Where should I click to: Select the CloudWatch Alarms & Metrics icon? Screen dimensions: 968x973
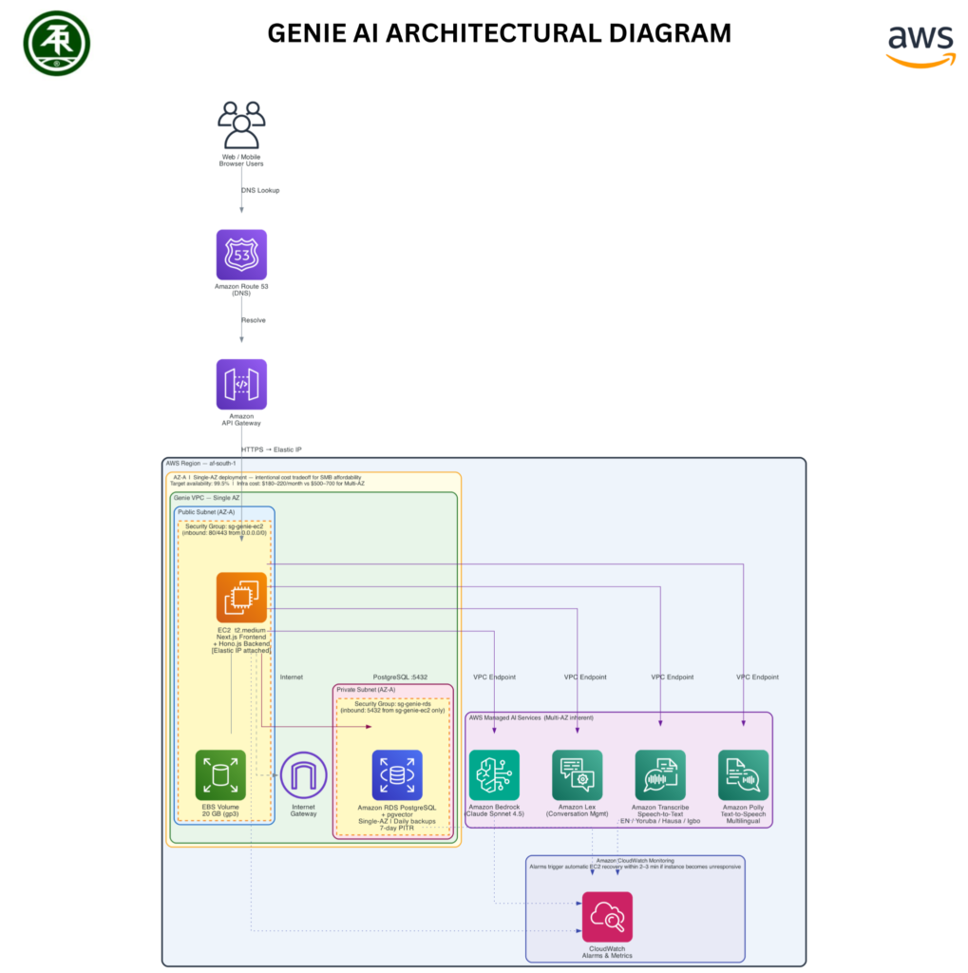tap(607, 916)
